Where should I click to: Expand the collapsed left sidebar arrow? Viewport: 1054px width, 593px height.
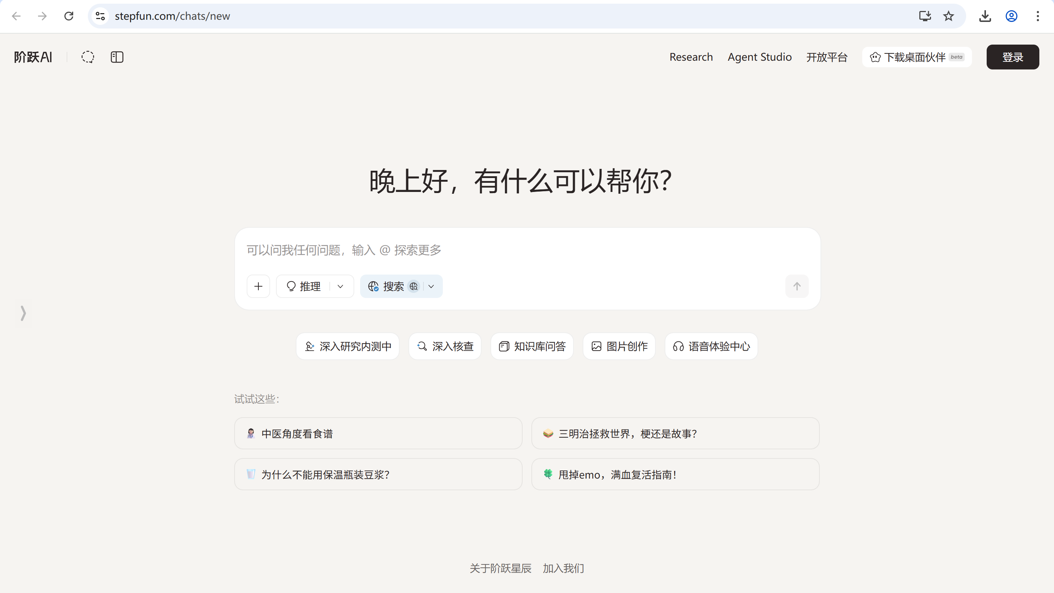coord(23,313)
